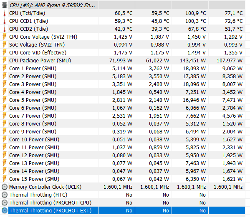Click lightning icon beside Core 1 Power

[x=5, y=68]
